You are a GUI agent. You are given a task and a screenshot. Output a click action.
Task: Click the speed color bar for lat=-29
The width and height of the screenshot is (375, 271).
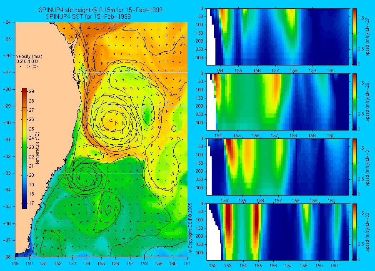point(355,102)
